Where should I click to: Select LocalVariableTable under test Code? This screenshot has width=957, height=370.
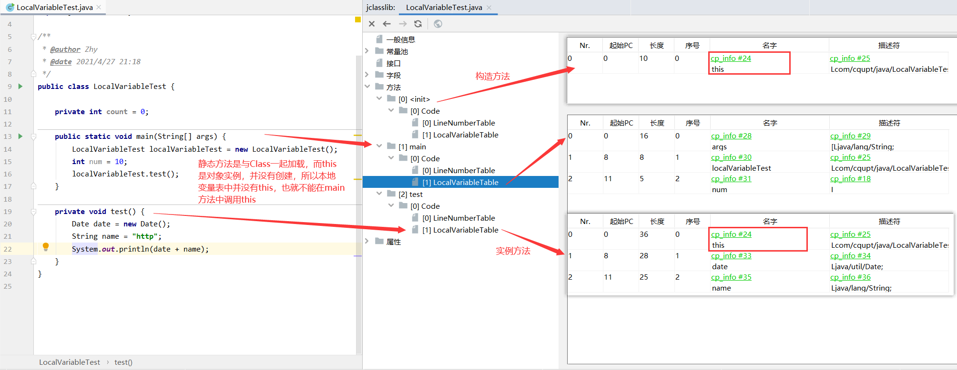click(460, 230)
